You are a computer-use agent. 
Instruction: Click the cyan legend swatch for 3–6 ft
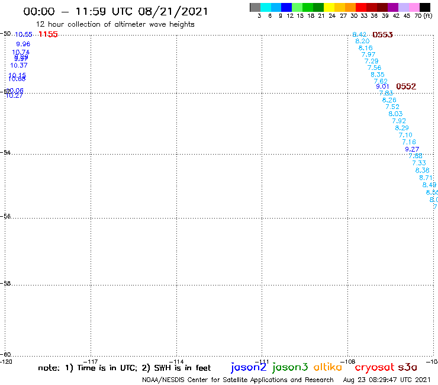point(266,7)
